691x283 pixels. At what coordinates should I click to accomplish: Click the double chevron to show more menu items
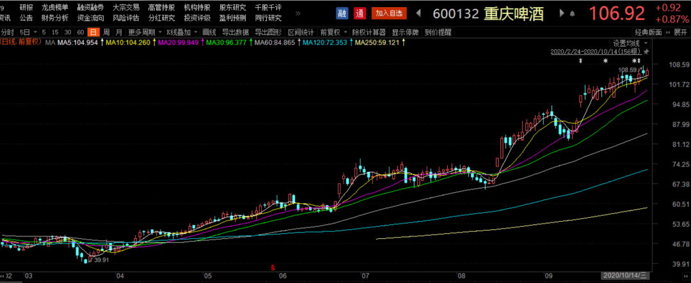coord(298,13)
